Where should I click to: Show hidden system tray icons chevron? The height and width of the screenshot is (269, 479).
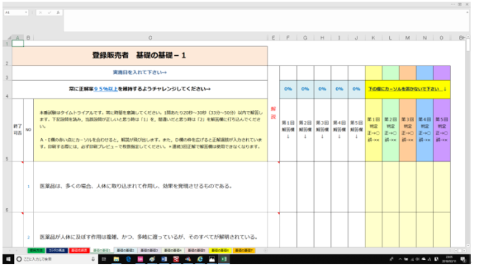click(400, 259)
